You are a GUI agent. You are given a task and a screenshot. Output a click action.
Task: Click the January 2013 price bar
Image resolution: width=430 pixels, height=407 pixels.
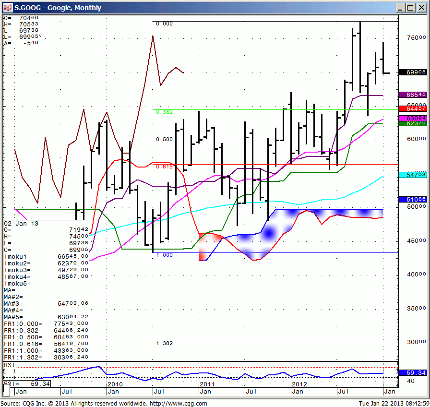point(383,58)
